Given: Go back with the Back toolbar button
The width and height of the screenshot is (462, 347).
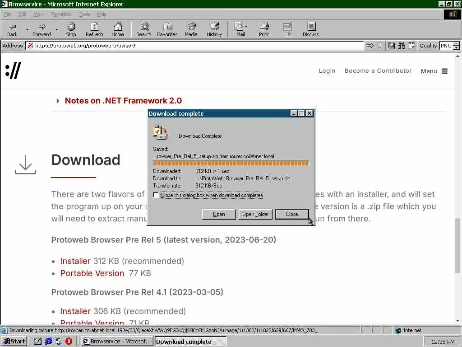Looking at the screenshot, I should 12,29.
